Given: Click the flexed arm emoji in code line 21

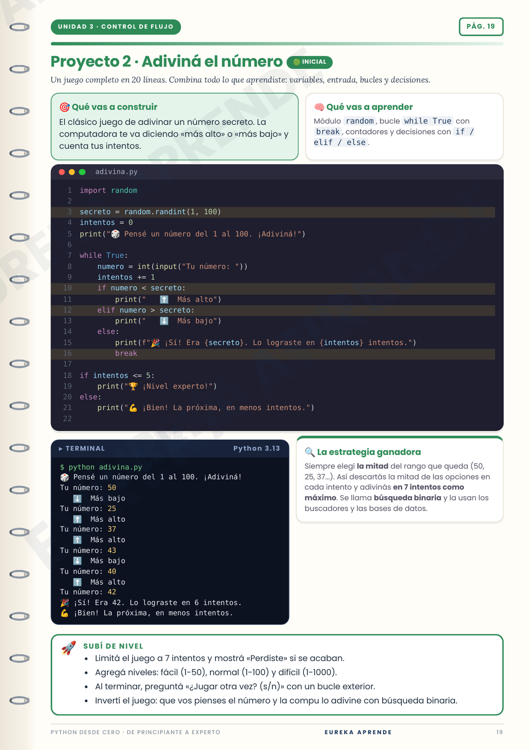Looking at the screenshot, I should point(133,408).
